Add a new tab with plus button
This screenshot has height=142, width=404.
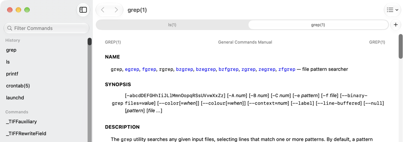pyautogui.click(x=395, y=25)
